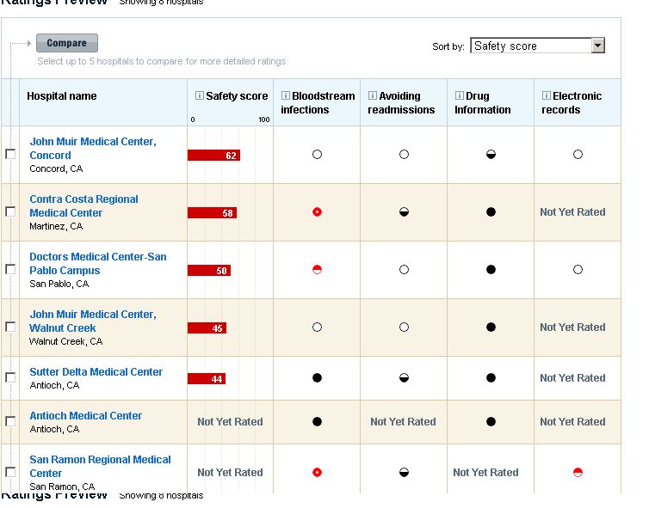Click 'Select up to 5 hospitals' hint text
This screenshot has height=508, width=649.
(x=162, y=61)
